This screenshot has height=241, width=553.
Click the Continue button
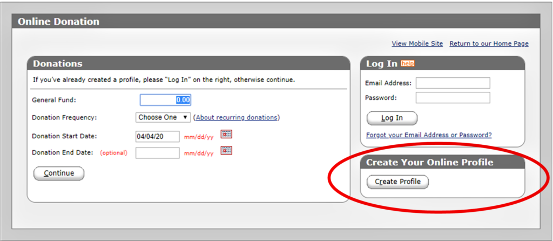click(59, 173)
